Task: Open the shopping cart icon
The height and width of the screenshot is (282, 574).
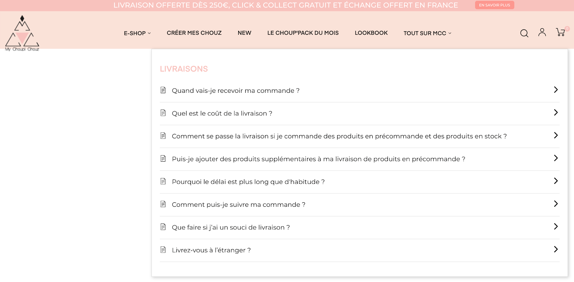Action: point(560,33)
